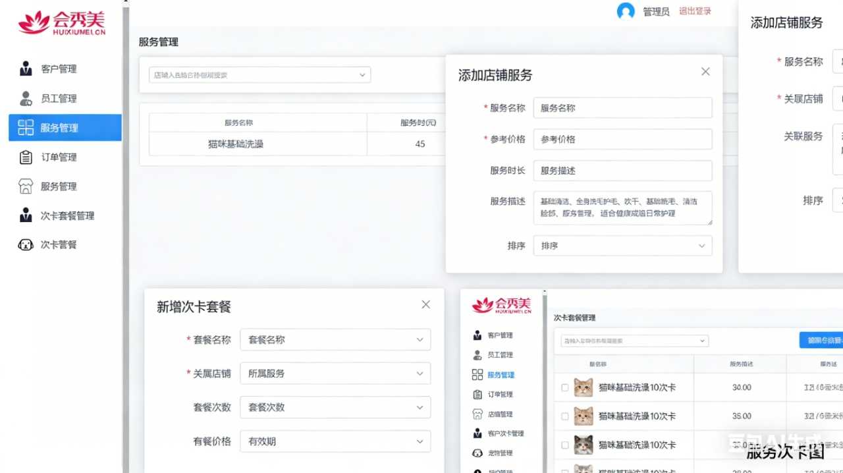Tick the checkbox for the 30.00 card row
Viewport: 843px width, 473px height.
pos(564,388)
